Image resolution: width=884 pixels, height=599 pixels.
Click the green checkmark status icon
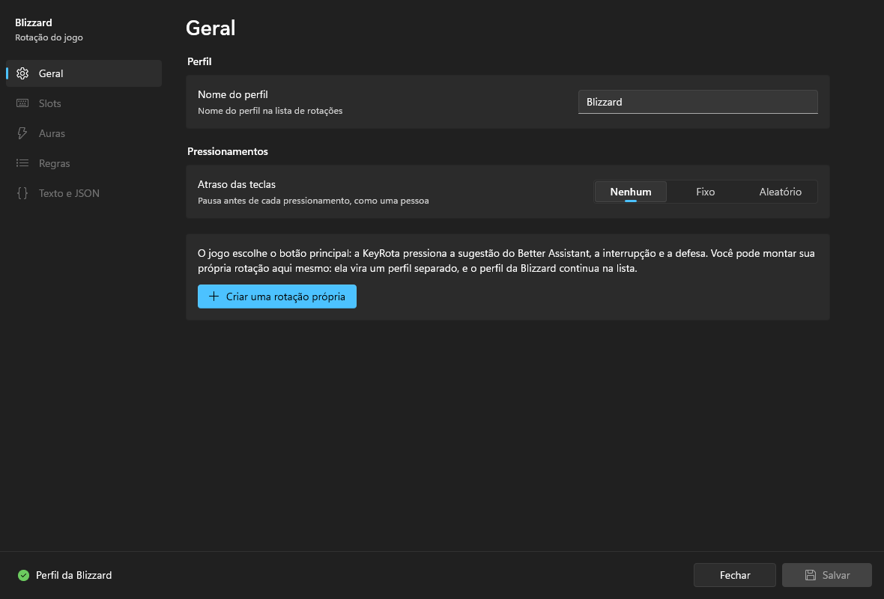pos(24,575)
